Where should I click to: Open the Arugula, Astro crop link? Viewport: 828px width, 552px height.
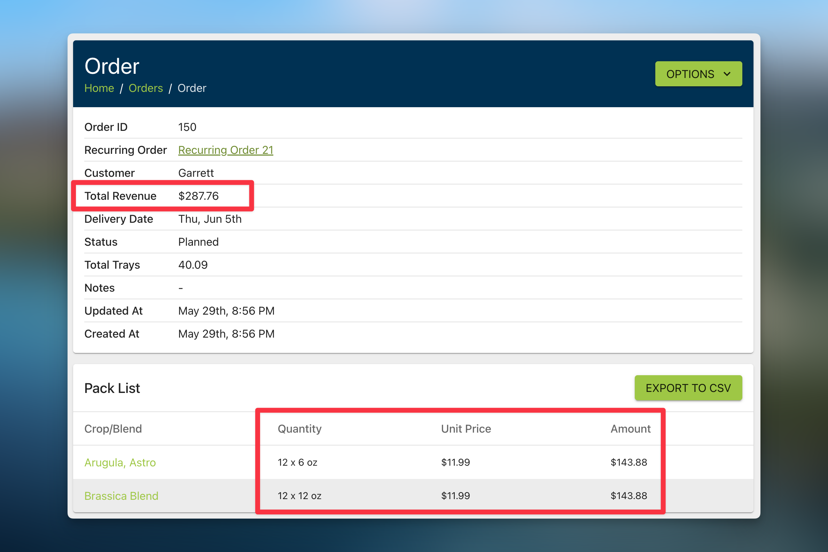click(x=120, y=462)
